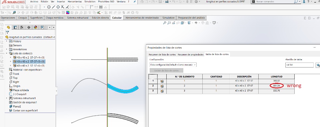Click the search magnifier in Buscar comandos
The image size is (320, 127).
coord(296,2)
